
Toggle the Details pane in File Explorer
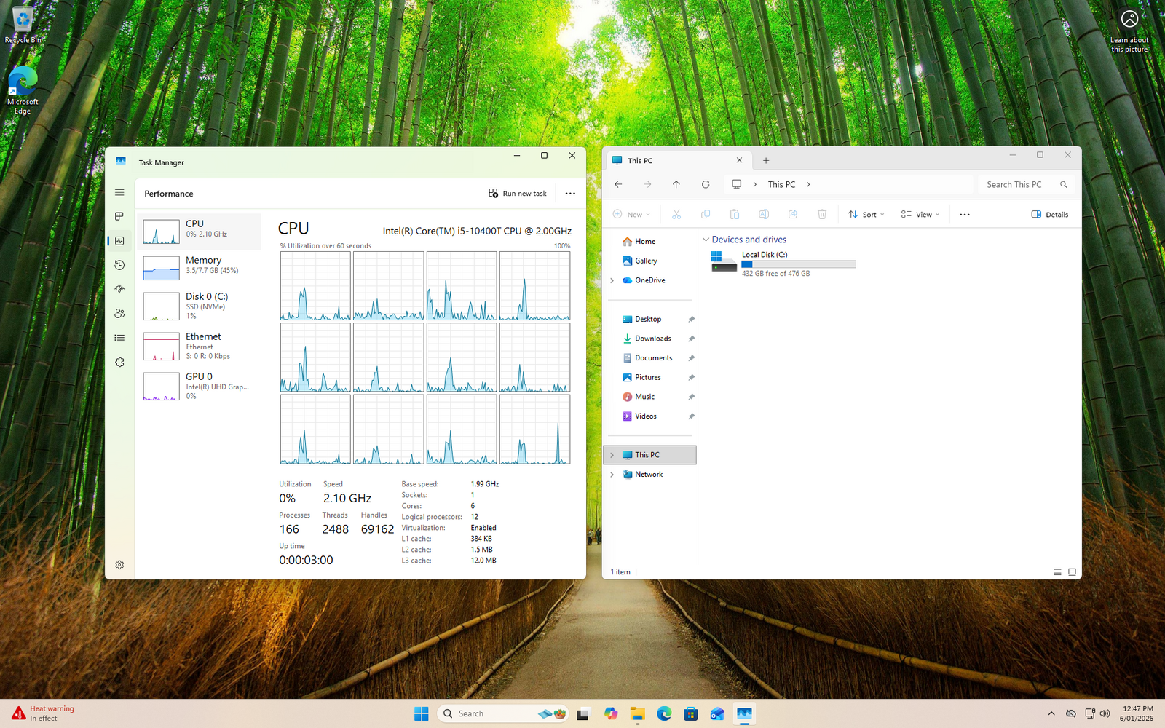(x=1050, y=215)
